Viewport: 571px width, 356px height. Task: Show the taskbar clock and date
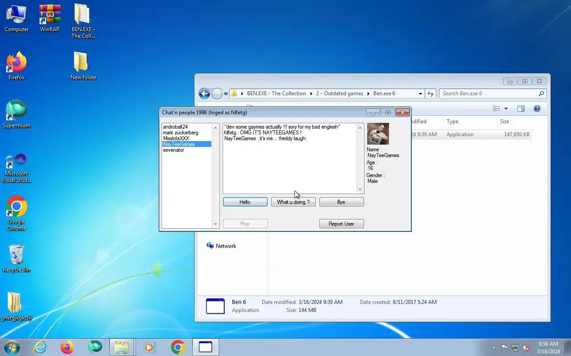548,348
